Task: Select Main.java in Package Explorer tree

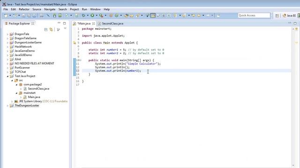Action: pyautogui.click(x=34, y=97)
